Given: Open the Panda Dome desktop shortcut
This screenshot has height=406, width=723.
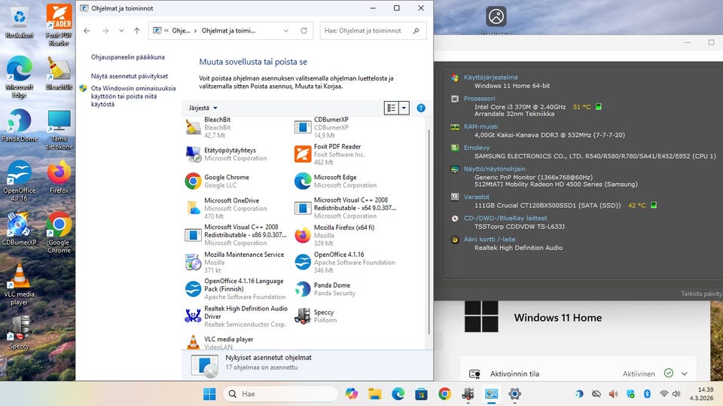Looking at the screenshot, I should [x=20, y=126].
